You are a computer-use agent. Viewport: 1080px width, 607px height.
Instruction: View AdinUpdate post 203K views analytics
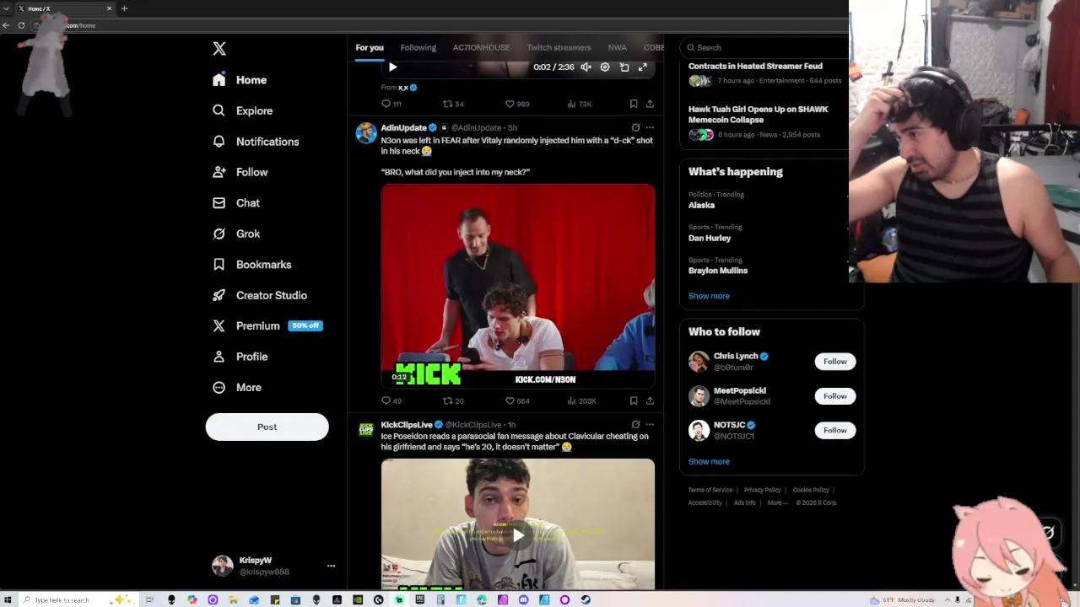[x=581, y=401]
